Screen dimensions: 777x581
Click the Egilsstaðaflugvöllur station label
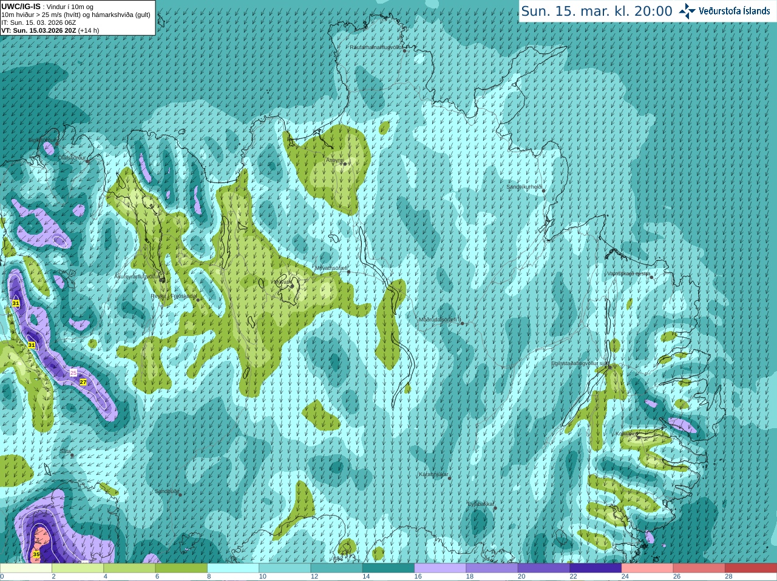579,363
